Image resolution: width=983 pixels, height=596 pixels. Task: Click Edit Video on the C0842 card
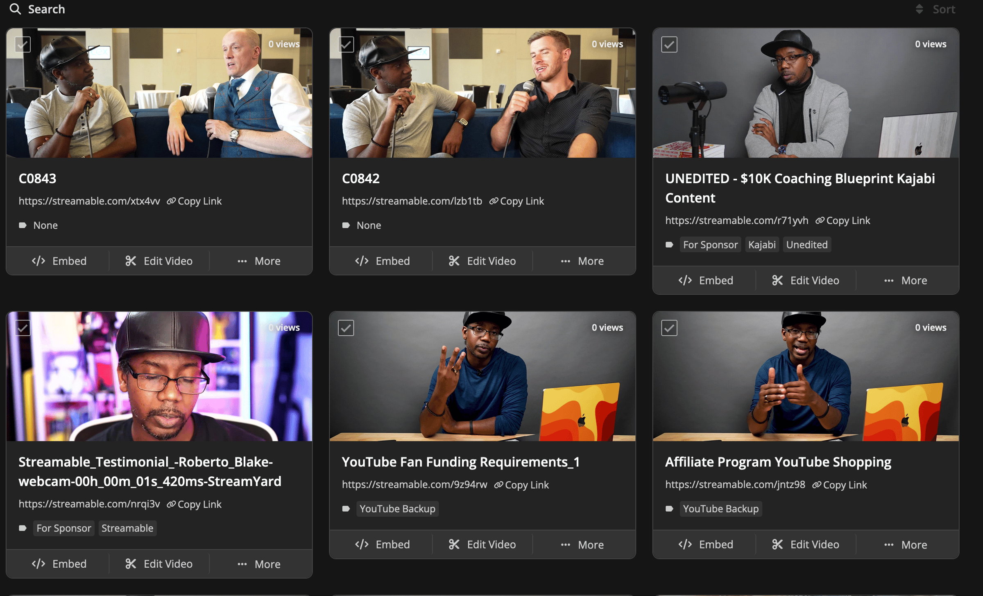click(482, 261)
